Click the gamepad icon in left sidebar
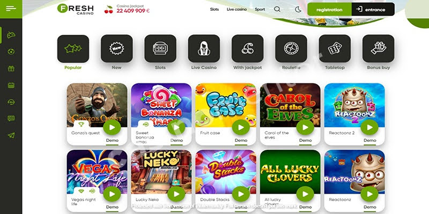Screen dimensions: 429x214 coord(11,35)
